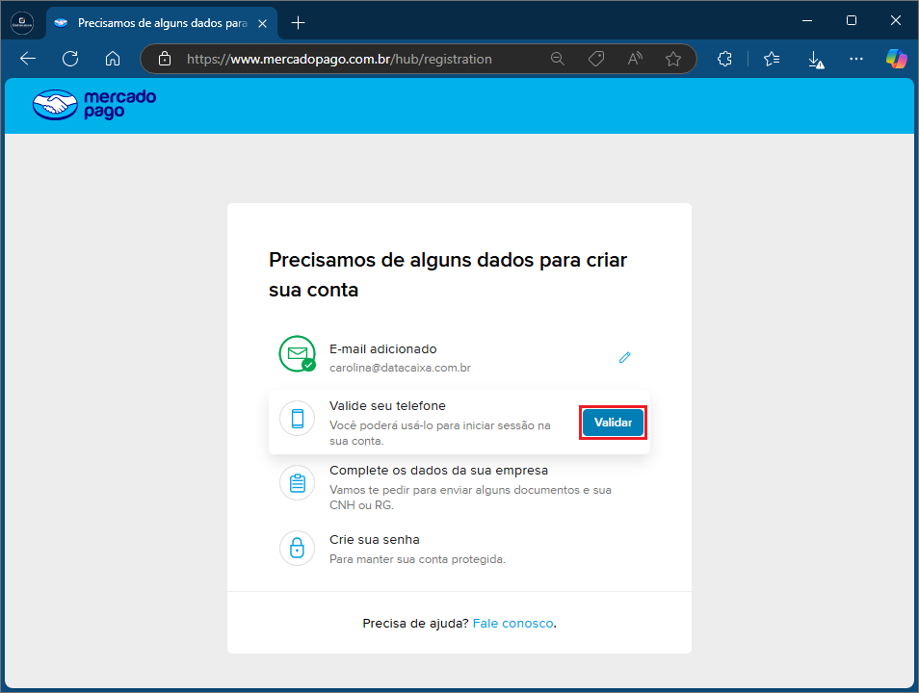Click the Mercado Pago logo
Screen dimensions: 919x693
94,104
